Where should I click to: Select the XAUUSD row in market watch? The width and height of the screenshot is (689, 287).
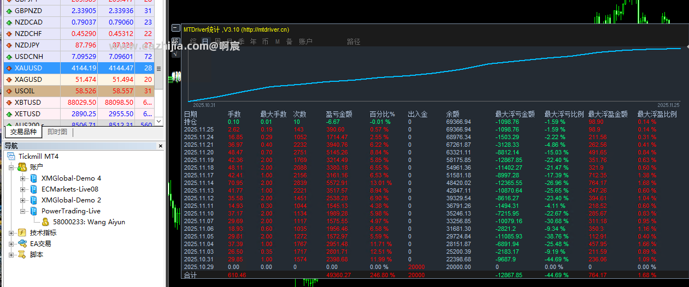(79, 68)
